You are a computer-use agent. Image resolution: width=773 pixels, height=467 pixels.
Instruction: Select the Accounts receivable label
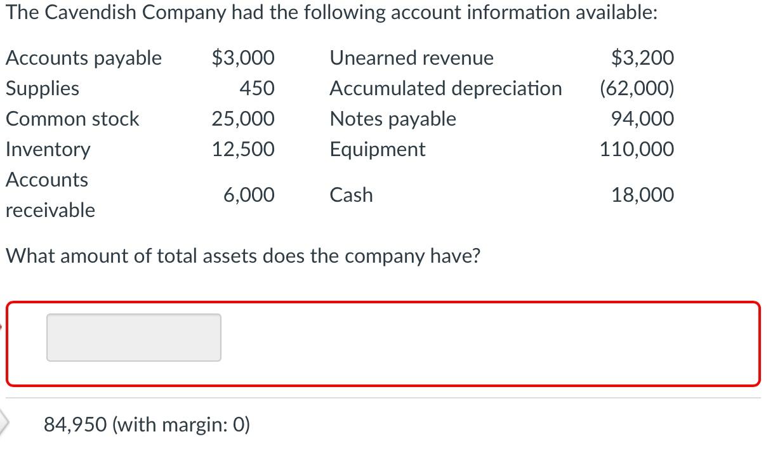tap(50, 195)
